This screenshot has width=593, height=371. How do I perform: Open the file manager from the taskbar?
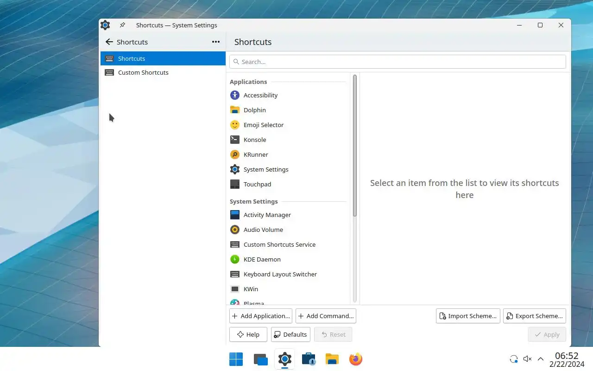point(332,359)
